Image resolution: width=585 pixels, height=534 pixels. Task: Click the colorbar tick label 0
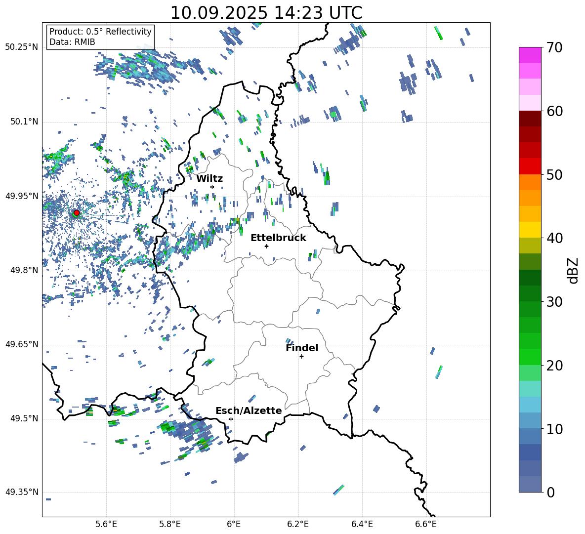(x=550, y=493)
